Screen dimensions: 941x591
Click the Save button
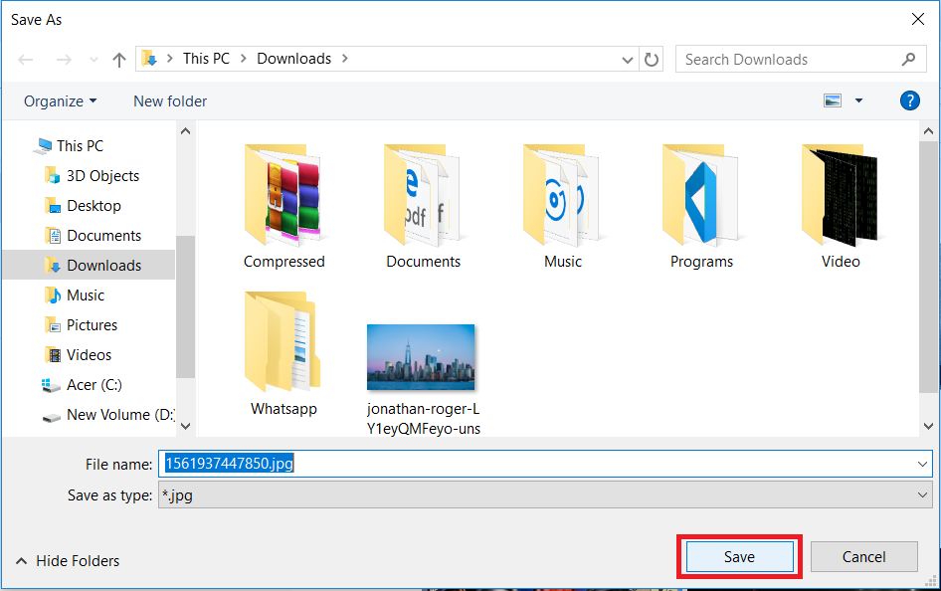point(739,557)
